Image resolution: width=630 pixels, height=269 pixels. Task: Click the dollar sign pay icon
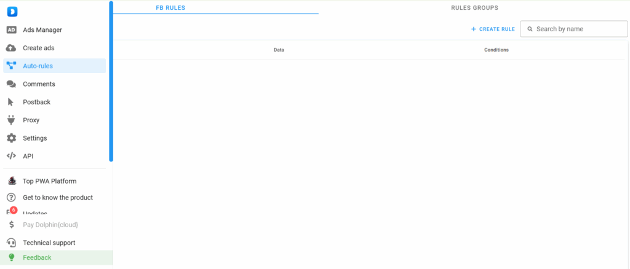click(x=12, y=225)
